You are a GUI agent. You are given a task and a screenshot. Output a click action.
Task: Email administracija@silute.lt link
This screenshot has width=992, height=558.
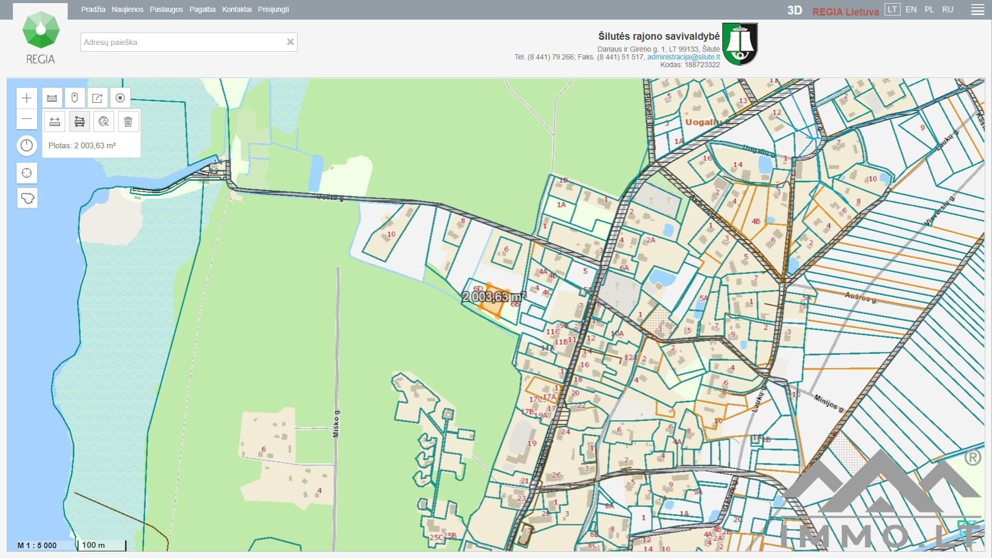coord(684,57)
